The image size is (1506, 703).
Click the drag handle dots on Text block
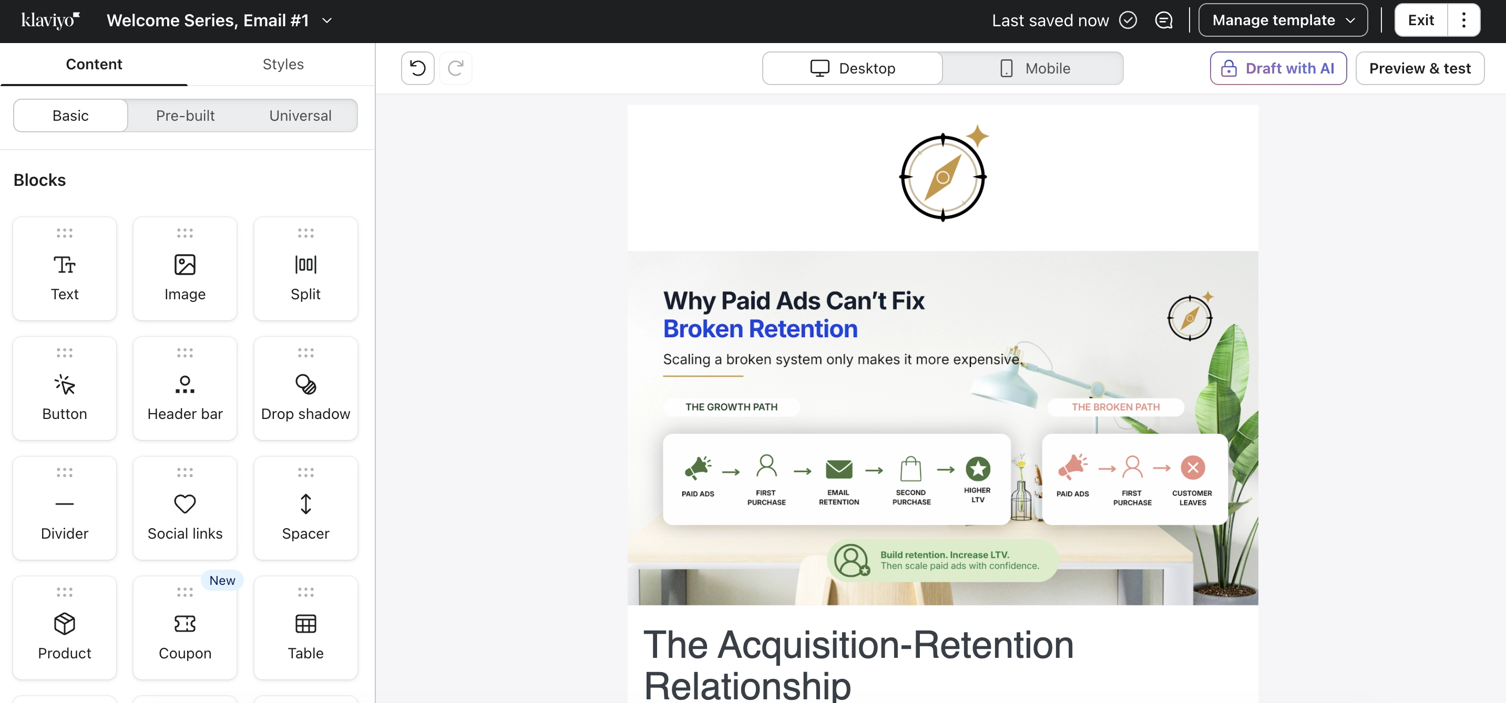[64, 233]
